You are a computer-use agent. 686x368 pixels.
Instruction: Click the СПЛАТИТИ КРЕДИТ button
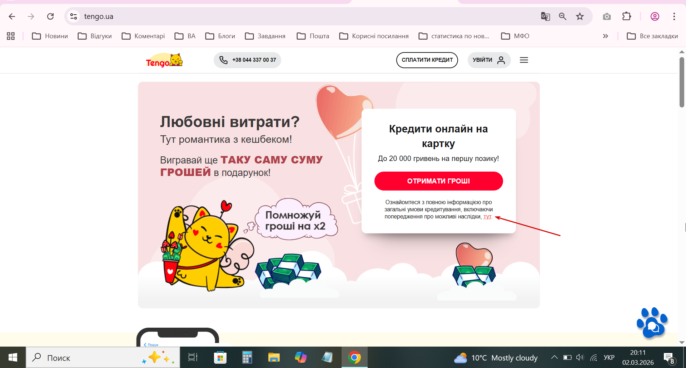click(427, 60)
